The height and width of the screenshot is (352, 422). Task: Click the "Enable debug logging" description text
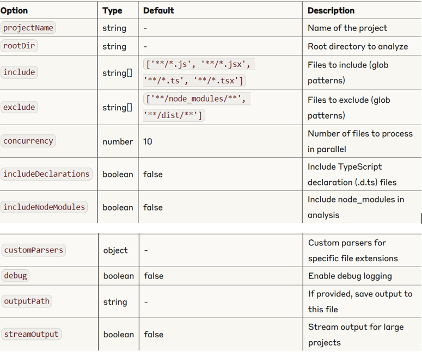[350, 276]
